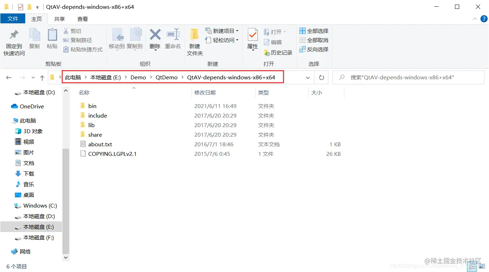Open the address bar history dropdown
Screen dimensions: 489x272
(x=308, y=77)
